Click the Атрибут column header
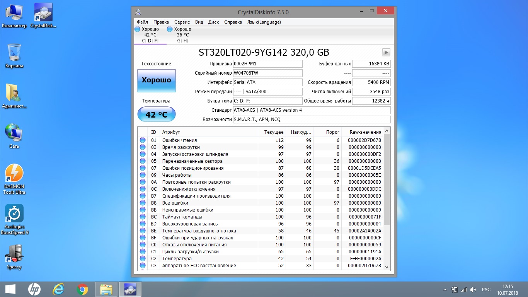 171,132
